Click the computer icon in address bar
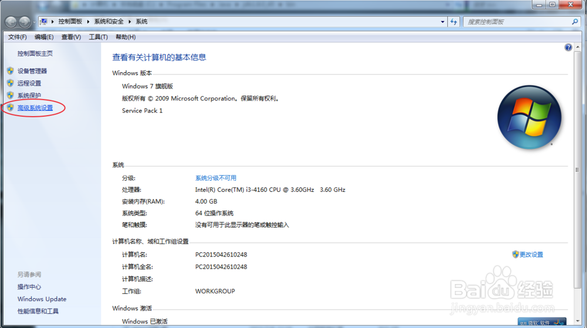Viewport: 587px width, 328px height. 44,21
